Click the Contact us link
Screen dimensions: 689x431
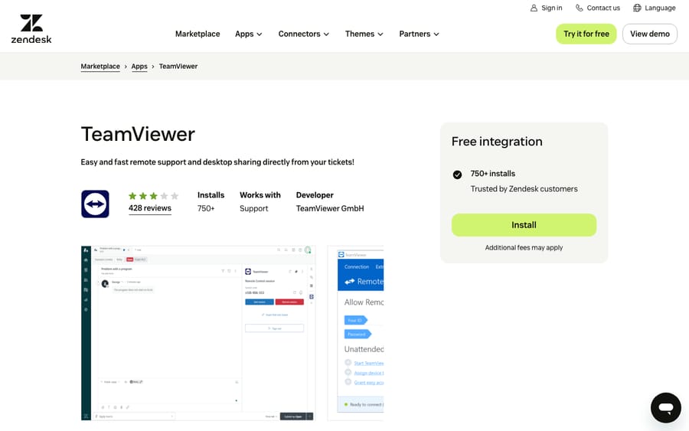603,8
